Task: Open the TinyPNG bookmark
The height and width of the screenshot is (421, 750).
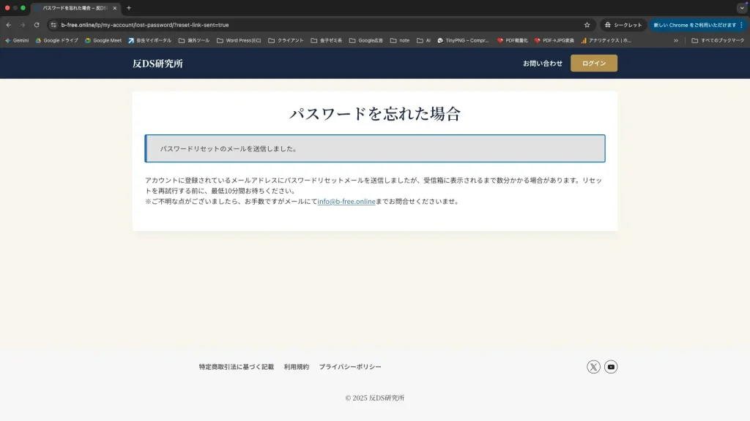Action: pyautogui.click(x=463, y=41)
